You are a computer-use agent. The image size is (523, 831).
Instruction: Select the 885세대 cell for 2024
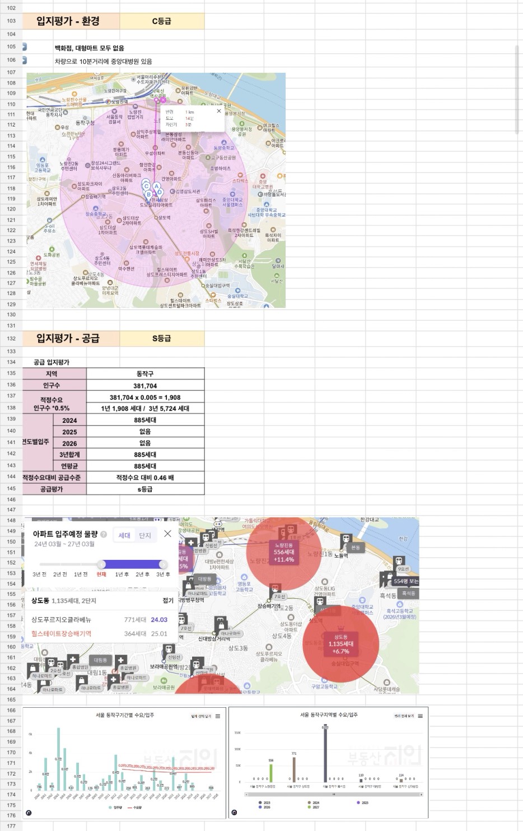coord(146,420)
